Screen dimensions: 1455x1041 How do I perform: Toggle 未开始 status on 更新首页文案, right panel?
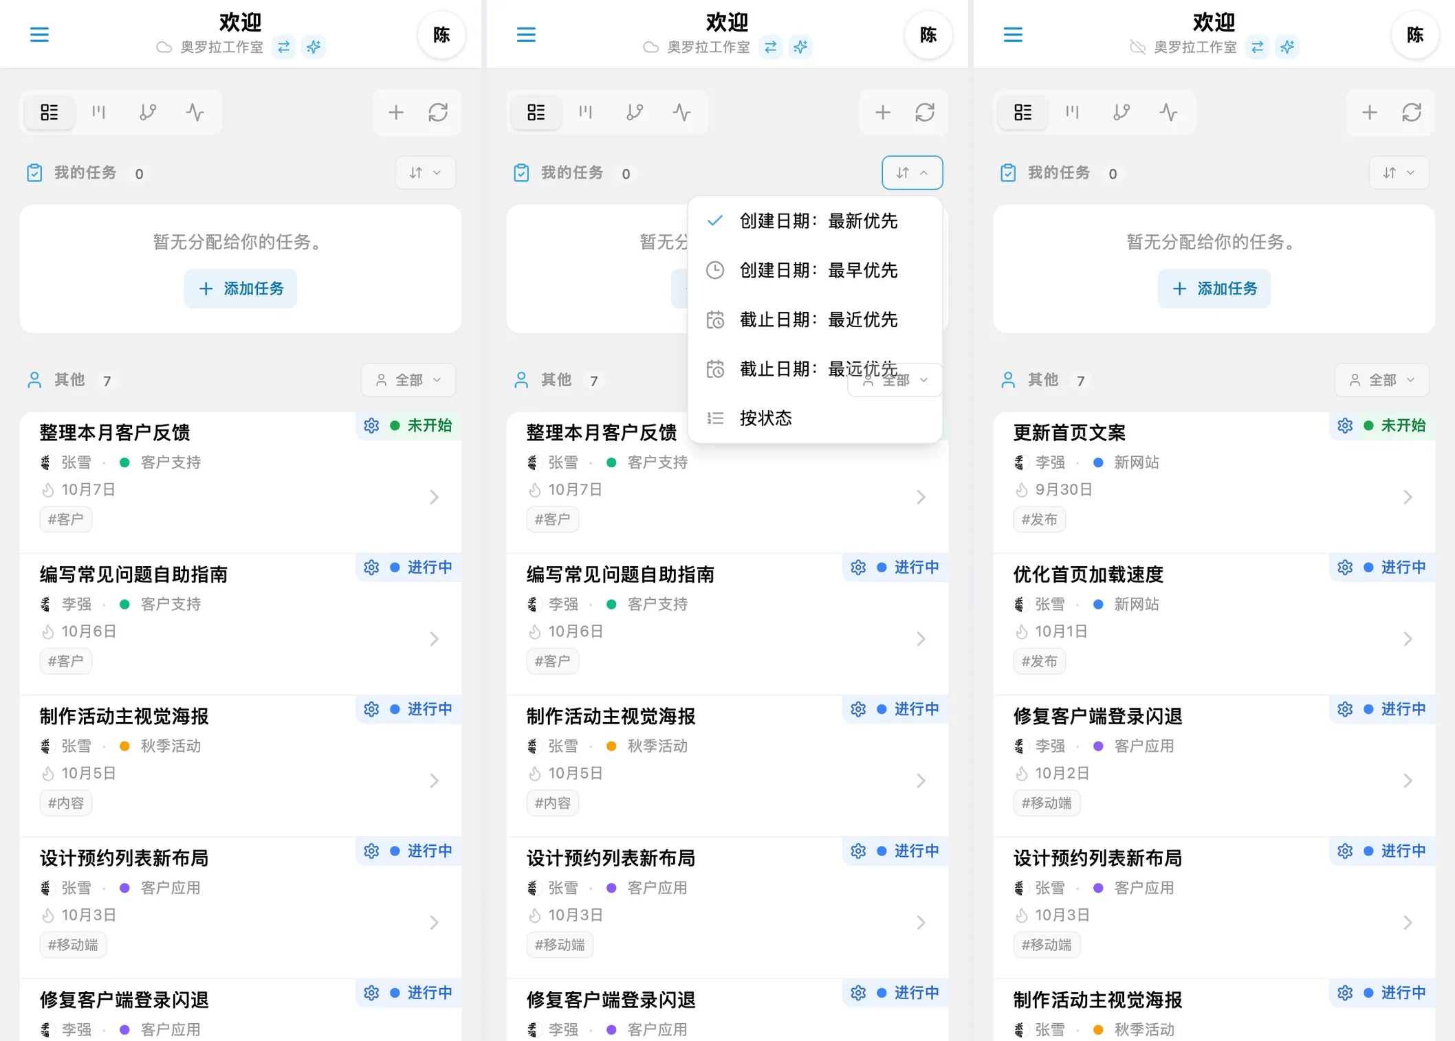coord(1395,426)
